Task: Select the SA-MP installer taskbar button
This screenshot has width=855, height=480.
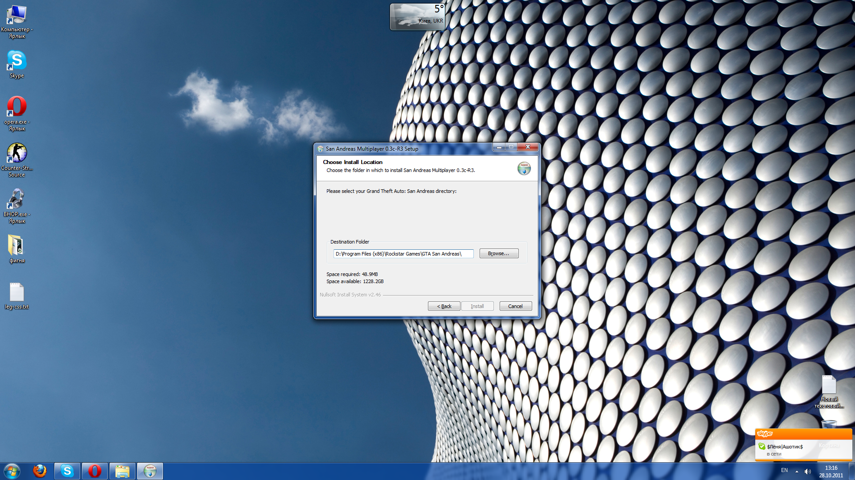Action: pyautogui.click(x=150, y=471)
